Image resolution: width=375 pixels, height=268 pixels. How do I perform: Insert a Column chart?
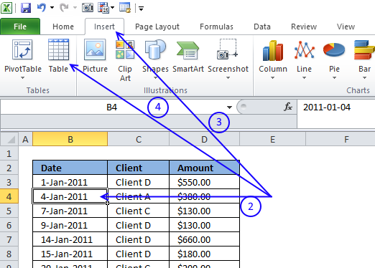click(x=273, y=56)
